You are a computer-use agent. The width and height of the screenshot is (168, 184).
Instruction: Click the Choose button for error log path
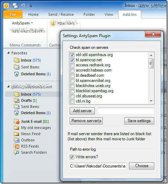[142, 166]
